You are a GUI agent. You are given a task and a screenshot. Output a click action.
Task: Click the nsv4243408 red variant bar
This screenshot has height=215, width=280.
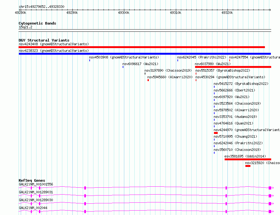point(142,47)
